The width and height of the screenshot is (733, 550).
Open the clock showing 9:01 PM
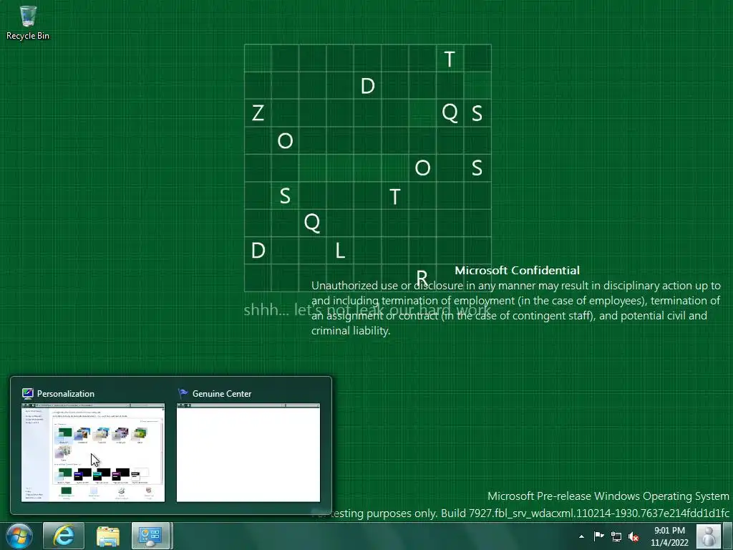669,536
